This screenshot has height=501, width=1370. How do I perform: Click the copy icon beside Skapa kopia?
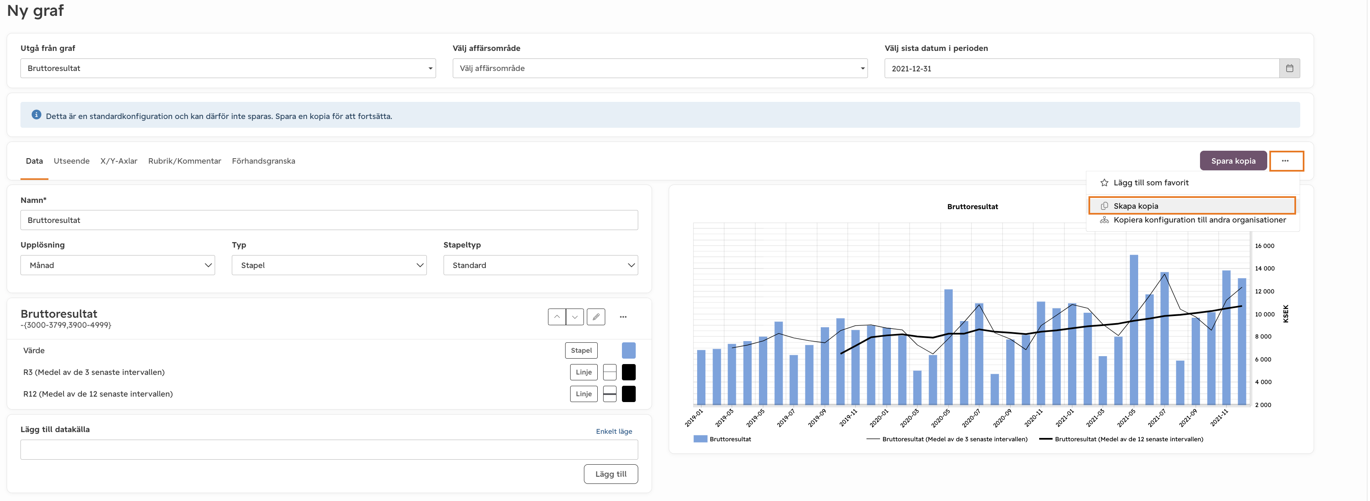click(x=1104, y=206)
